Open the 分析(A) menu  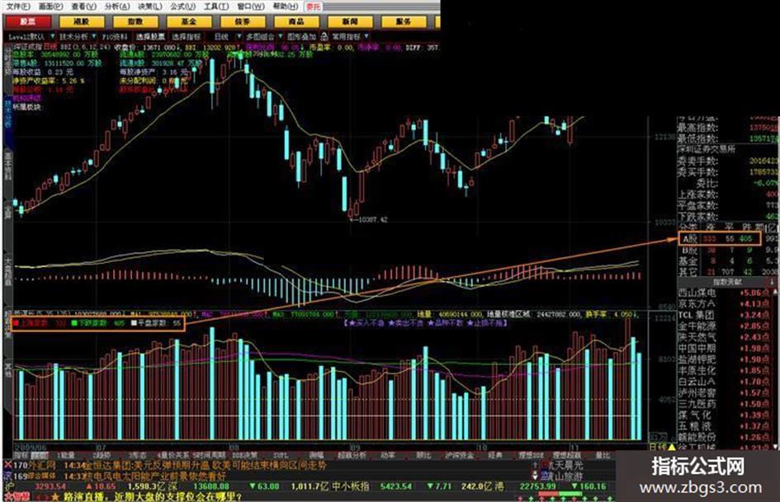pos(117,7)
